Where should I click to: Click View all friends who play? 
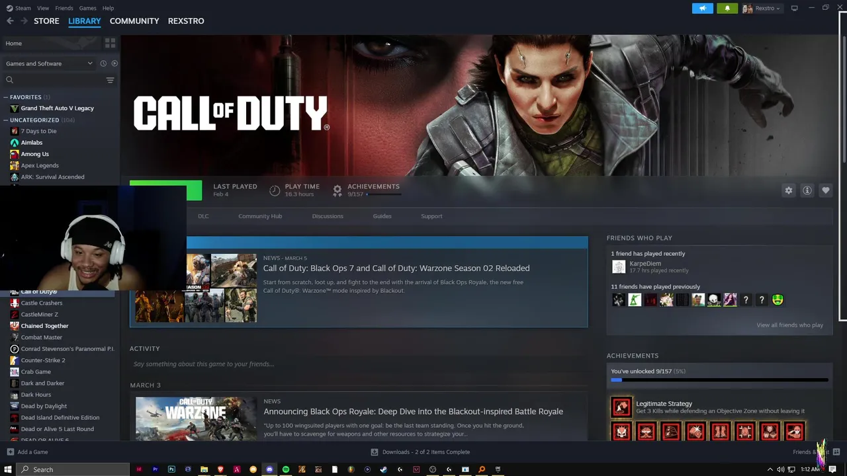[x=789, y=325]
